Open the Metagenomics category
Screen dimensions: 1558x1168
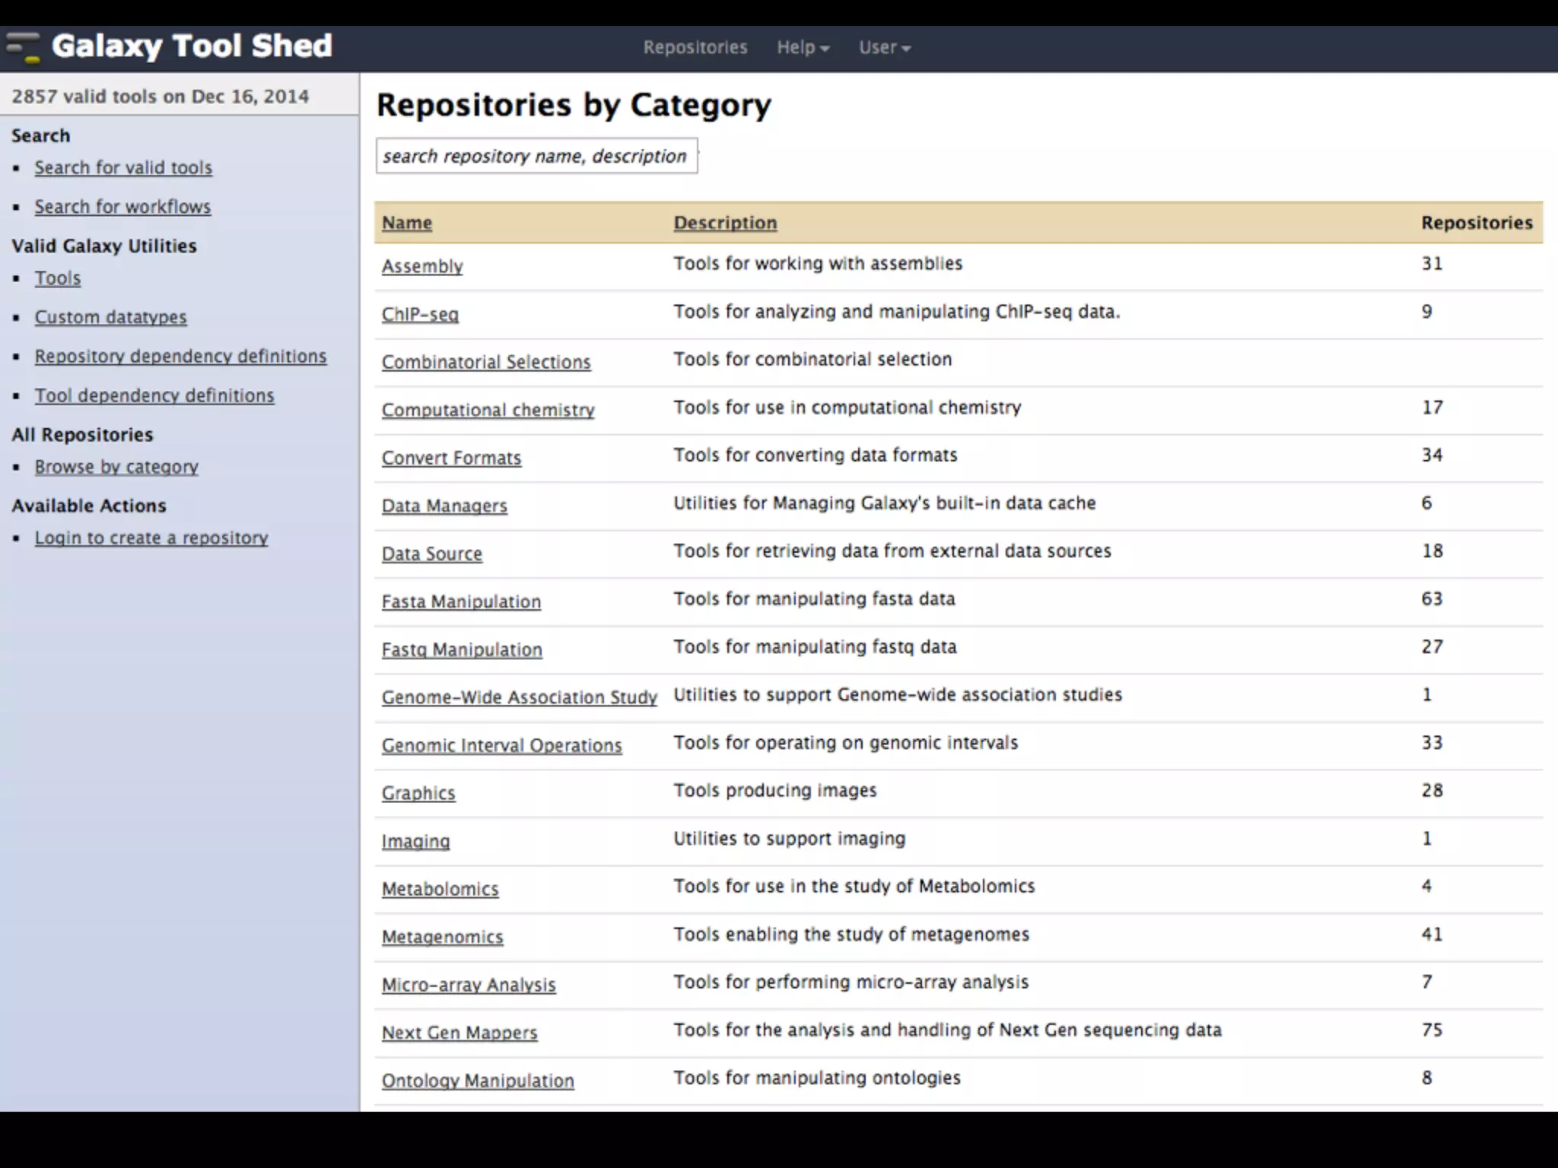point(442,937)
